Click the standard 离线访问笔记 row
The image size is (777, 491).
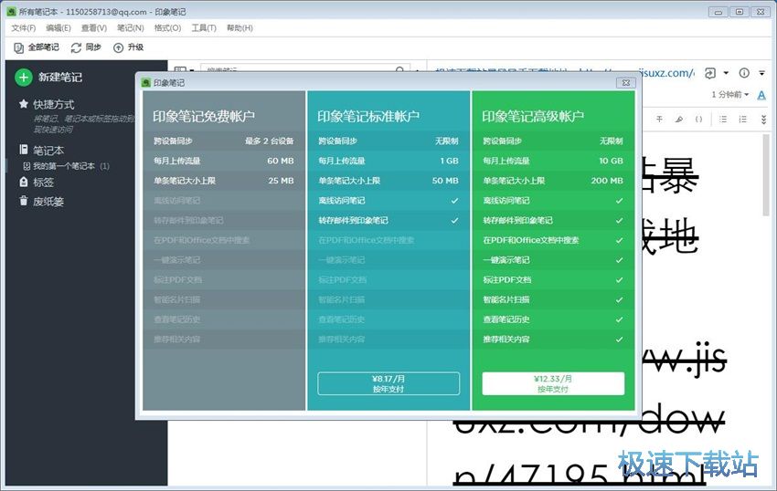click(388, 201)
